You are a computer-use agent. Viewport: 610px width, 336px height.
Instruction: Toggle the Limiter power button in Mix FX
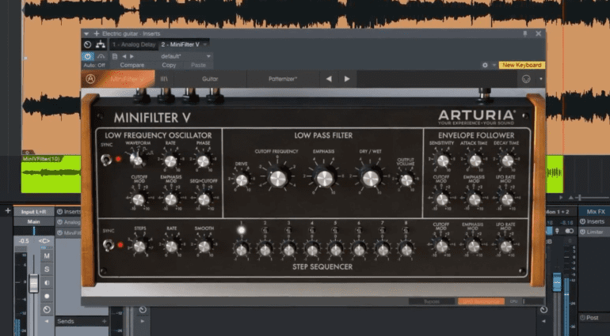click(x=583, y=232)
